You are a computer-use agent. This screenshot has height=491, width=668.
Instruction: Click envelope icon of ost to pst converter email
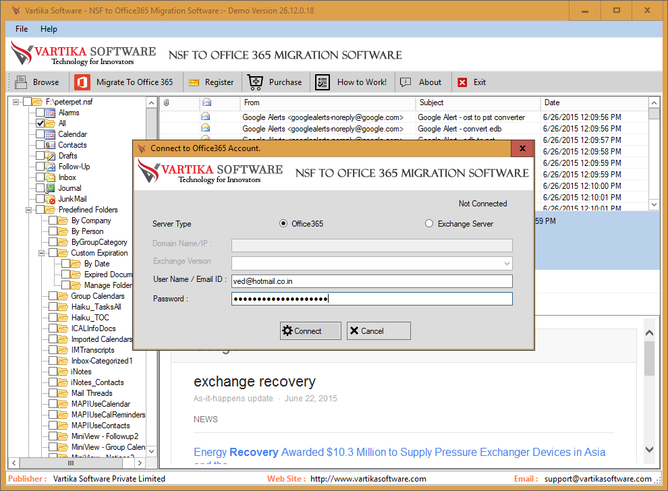(205, 117)
